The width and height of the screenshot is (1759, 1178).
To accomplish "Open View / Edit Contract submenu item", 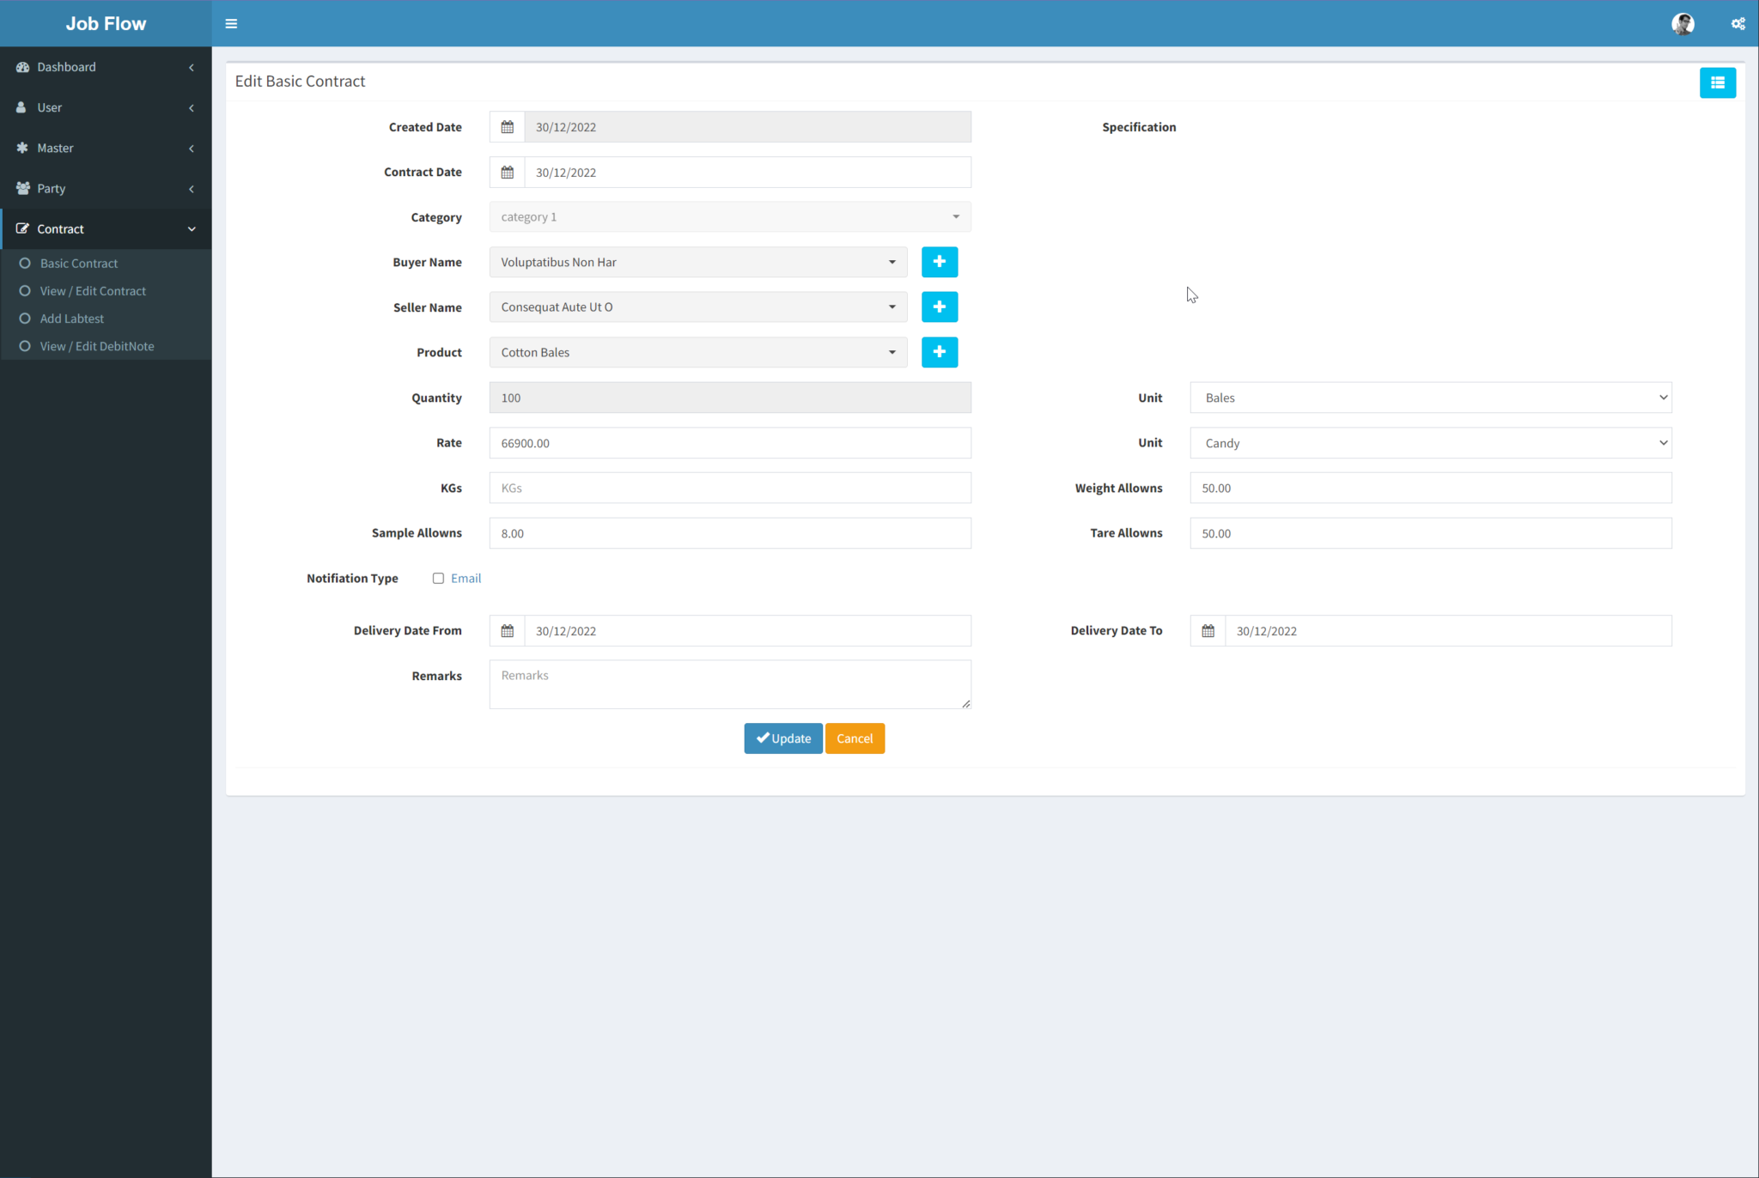I will coord(93,291).
